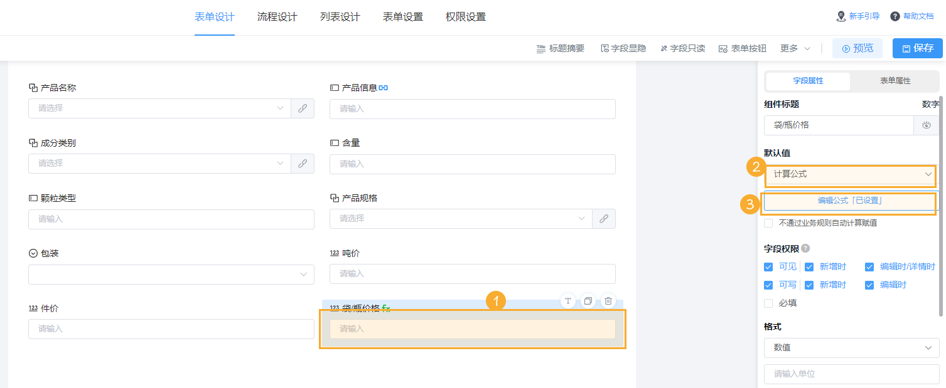Screen dimensions: 946x388
Task: Enable 不通过业务规则自动计算赋值 option
Action: [768, 223]
